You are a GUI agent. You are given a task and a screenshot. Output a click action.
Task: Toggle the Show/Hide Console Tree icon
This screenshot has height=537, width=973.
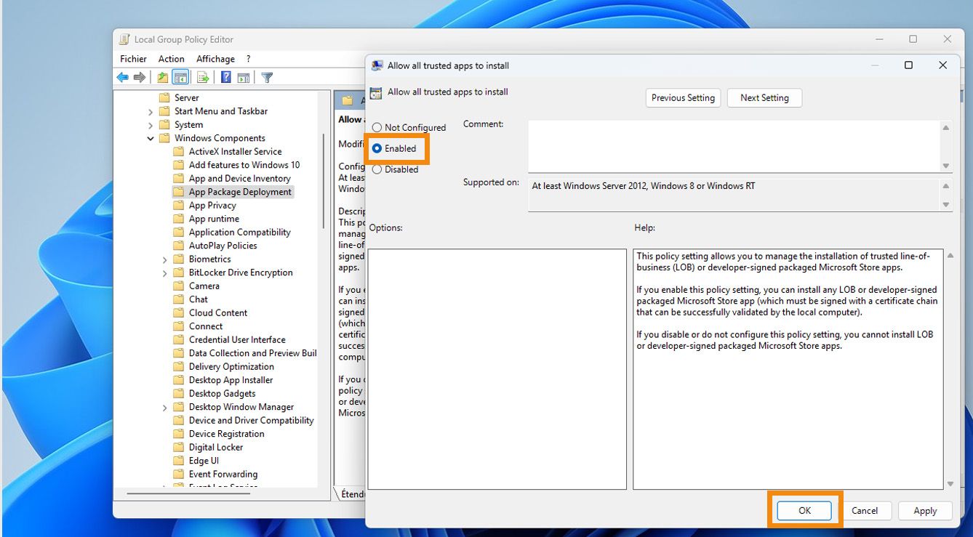click(180, 78)
